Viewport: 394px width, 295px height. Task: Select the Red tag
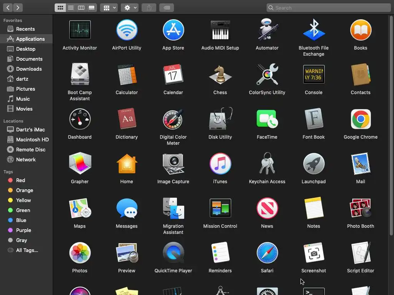click(27, 180)
